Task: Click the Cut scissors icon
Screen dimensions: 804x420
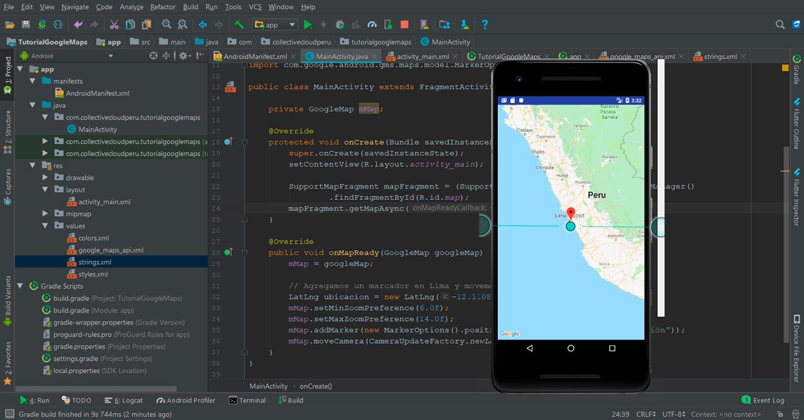Action: click(x=114, y=24)
